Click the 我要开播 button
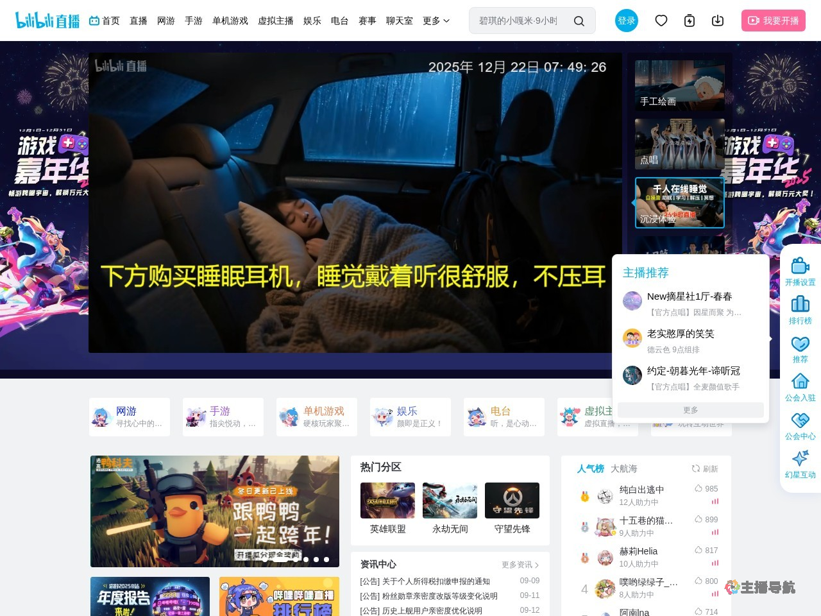The image size is (821, 616). pos(773,21)
